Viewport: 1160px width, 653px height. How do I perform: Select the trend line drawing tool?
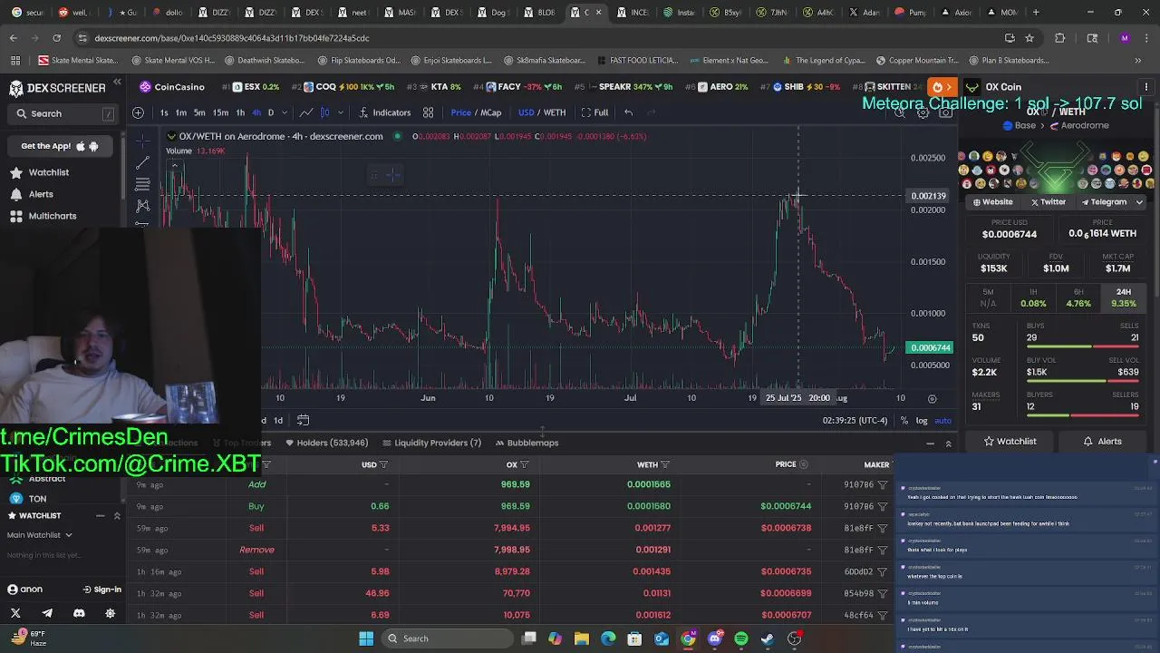142,163
